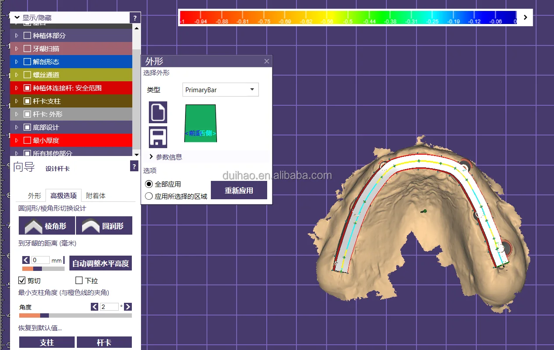The height and width of the screenshot is (350, 554).
Task: Select the 全部应用 radio option
Action: point(149,184)
